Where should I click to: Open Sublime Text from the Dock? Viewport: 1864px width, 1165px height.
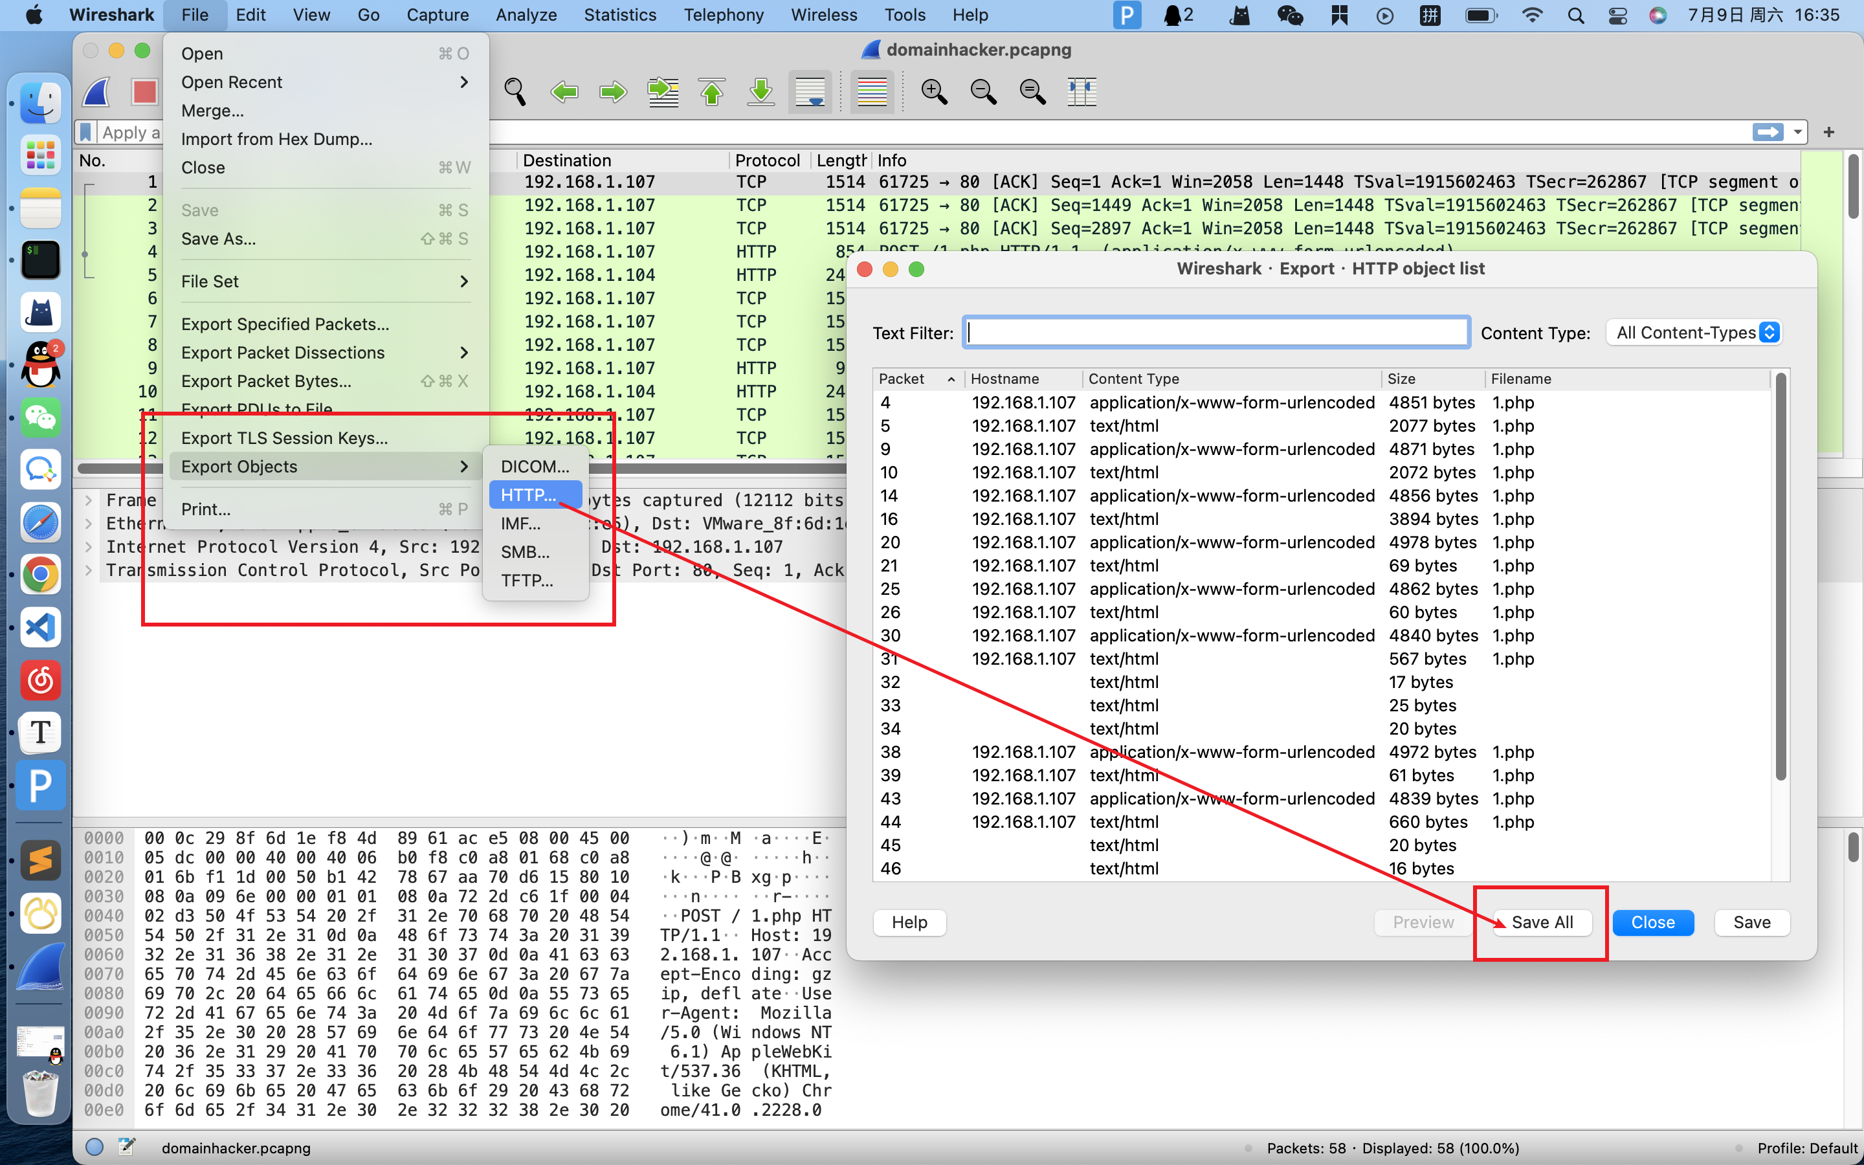point(40,861)
